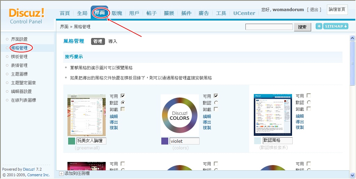Preview the 默認風格 style thumbnail
356x179 pixels.
(x=273, y=115)
